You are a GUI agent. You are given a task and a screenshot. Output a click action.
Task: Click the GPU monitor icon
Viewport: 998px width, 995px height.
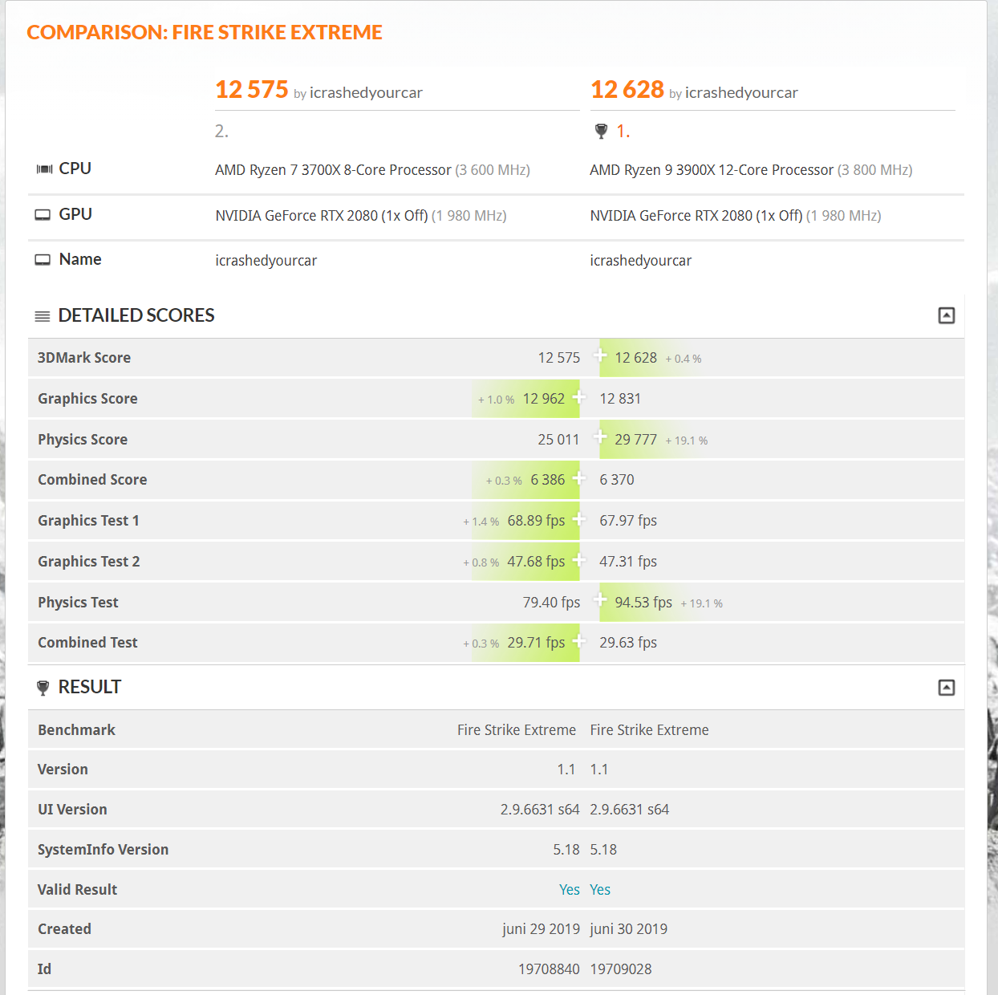[x=43, y=215]
